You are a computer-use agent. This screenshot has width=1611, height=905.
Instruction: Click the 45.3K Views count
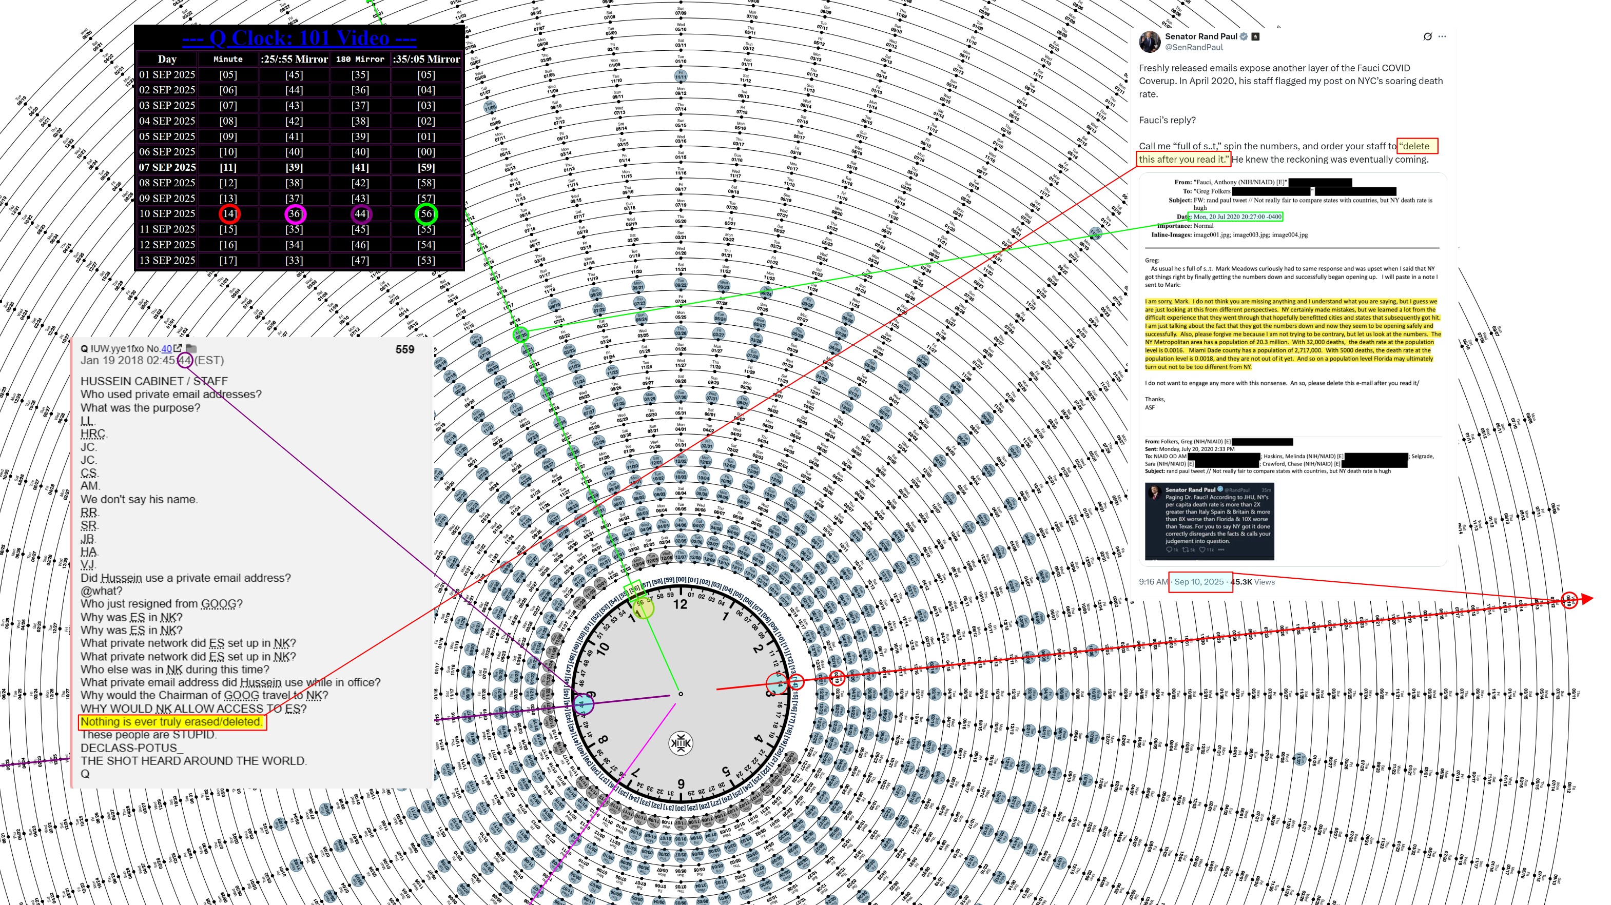pos(1252,582)
